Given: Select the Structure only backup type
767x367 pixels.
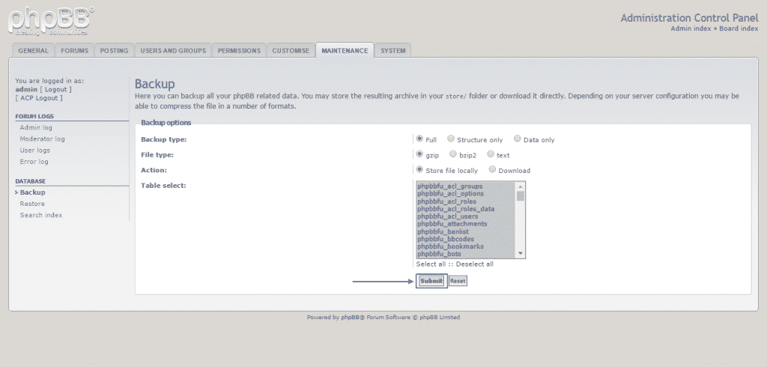Looking at the screenshot, I should (451, 139).
